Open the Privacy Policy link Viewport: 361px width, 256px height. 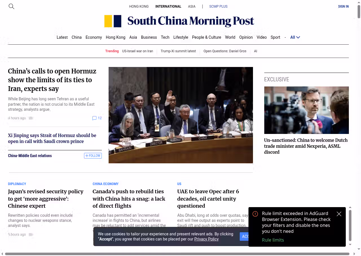tap(206, 239)
